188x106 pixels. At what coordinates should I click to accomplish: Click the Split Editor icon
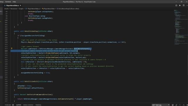184,6
